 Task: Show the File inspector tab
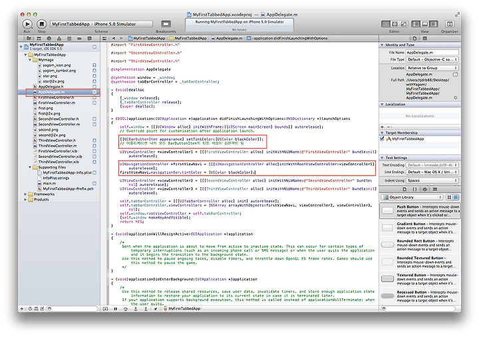tap(414, 39)
